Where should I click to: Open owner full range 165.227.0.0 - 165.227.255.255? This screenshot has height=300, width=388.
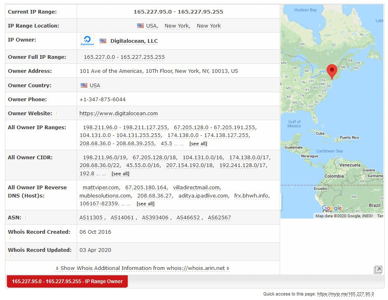pos(124,57)
